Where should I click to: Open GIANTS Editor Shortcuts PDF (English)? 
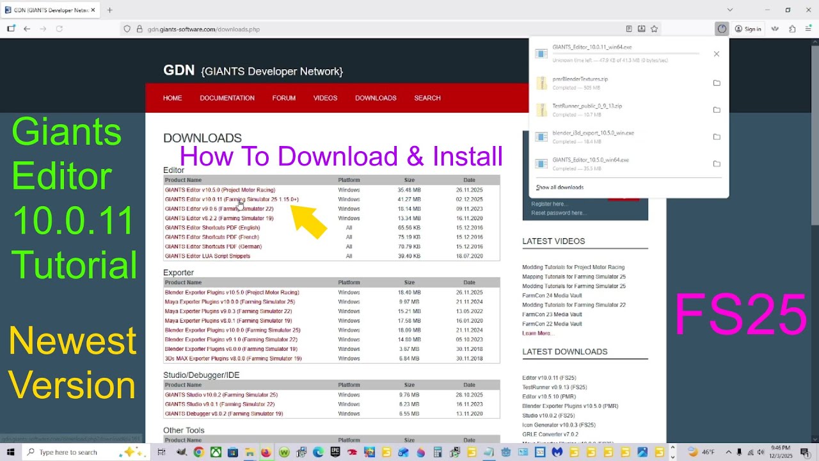(212, 227)
